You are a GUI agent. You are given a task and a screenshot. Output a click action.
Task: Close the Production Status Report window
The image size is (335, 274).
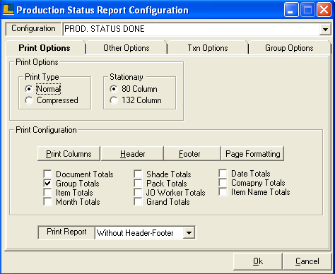324,10
